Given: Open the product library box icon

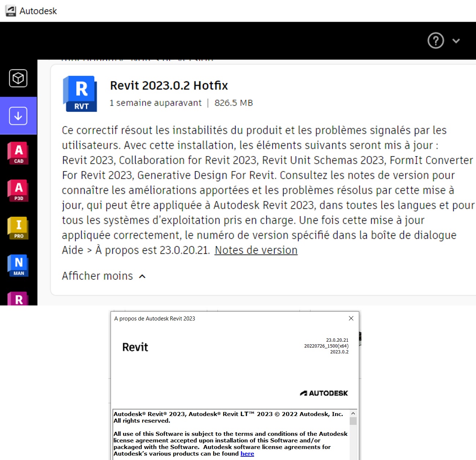Looking at the screenshot, I should tap(18, 78).
